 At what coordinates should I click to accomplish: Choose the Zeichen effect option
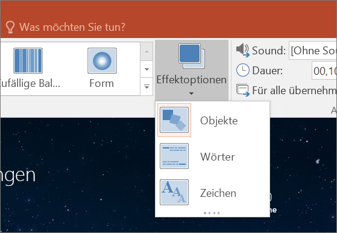[212, 193]
